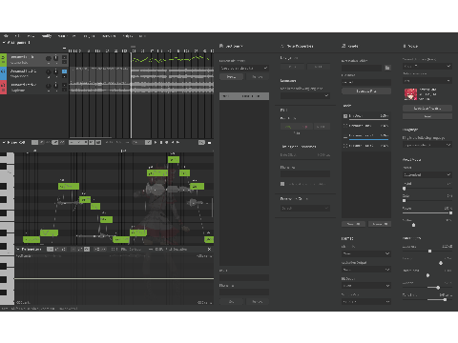Toggle the checkbox near bottom of Note Properties
The image size is (458, 343).
point(282,184)
